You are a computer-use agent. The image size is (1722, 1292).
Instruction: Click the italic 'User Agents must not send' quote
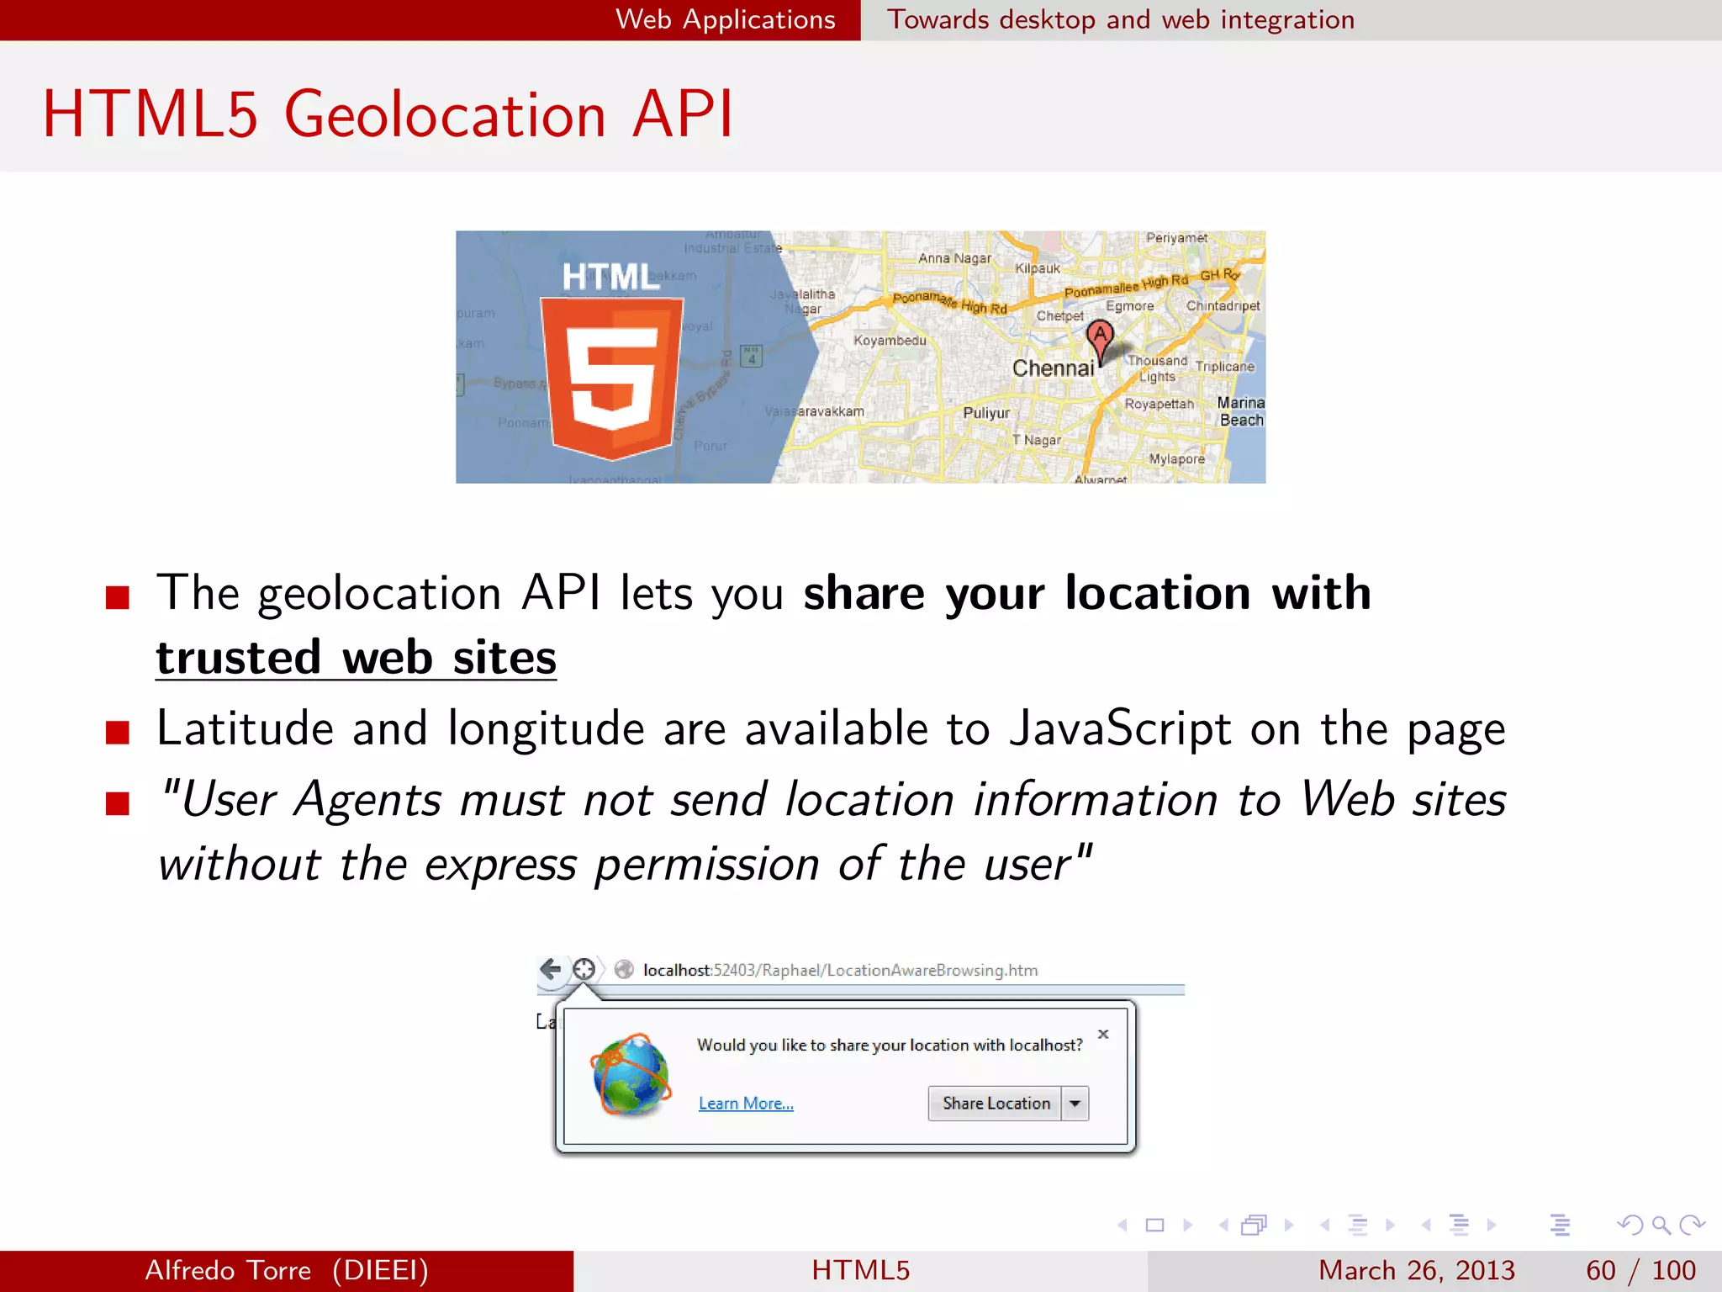click(832, 831)
